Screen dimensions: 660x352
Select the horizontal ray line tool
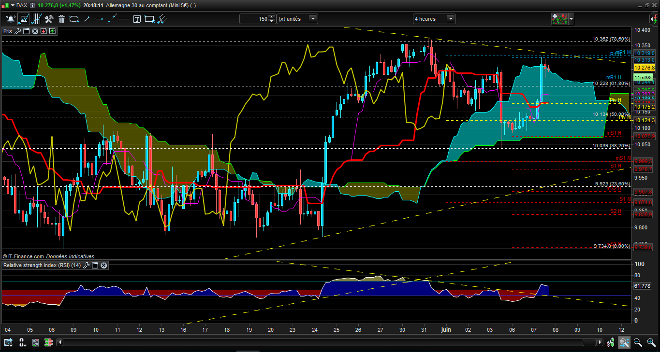[124, 19]
